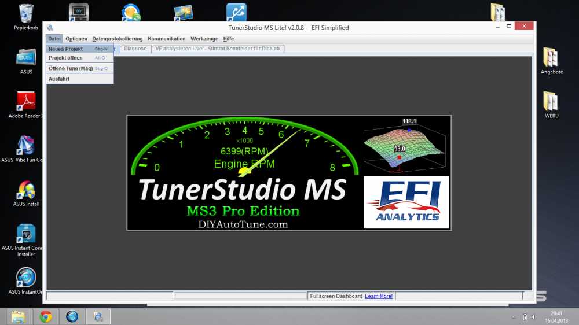Click the 'Learn More!' link
Screen dimensions: 579x325
[379, 296]
